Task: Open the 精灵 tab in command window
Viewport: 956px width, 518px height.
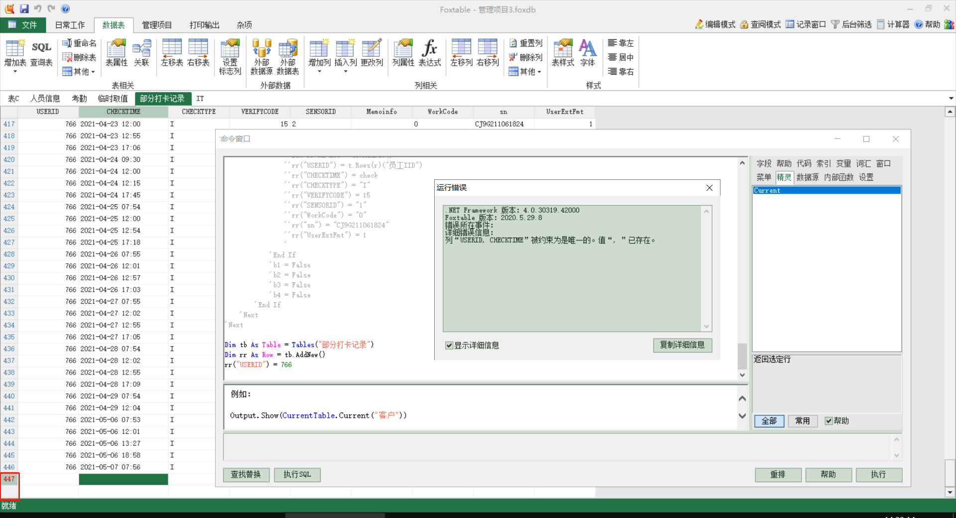Action: [784, 177]
